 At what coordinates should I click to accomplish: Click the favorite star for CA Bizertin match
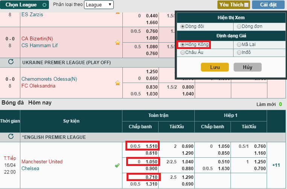[118, 43]
